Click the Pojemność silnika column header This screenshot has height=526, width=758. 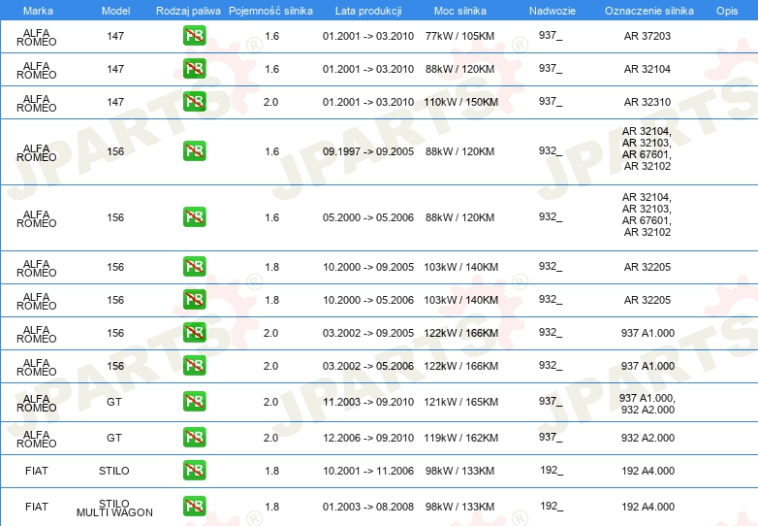(270, 11)
